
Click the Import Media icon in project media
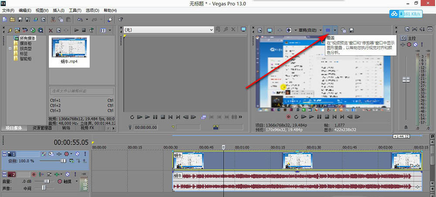click(x=17, y=30)
